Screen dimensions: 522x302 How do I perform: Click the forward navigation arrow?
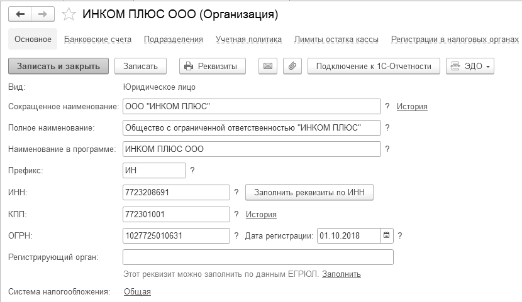[43, 13]
